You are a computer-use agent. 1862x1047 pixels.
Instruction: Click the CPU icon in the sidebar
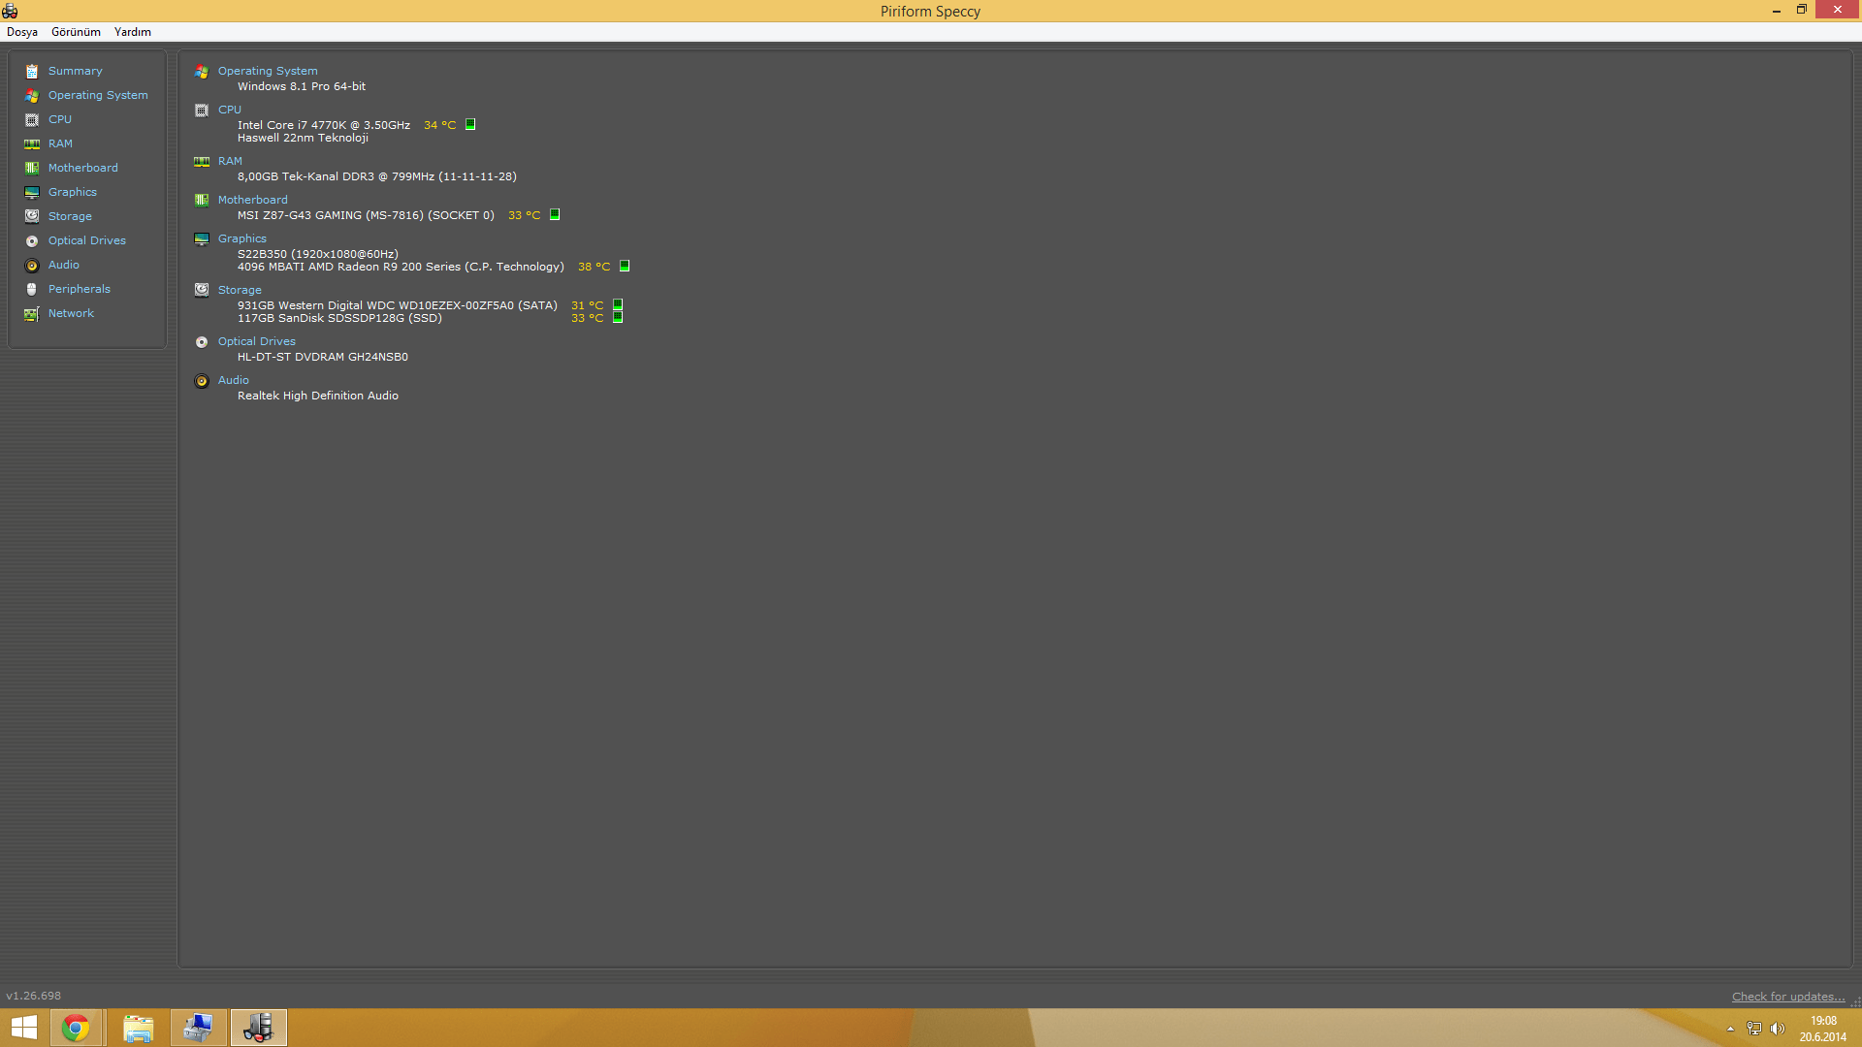coord(32,120)
